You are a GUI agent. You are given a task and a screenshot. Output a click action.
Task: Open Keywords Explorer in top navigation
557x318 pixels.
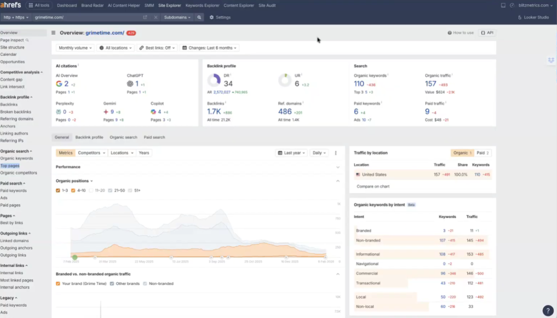point(202,5)
